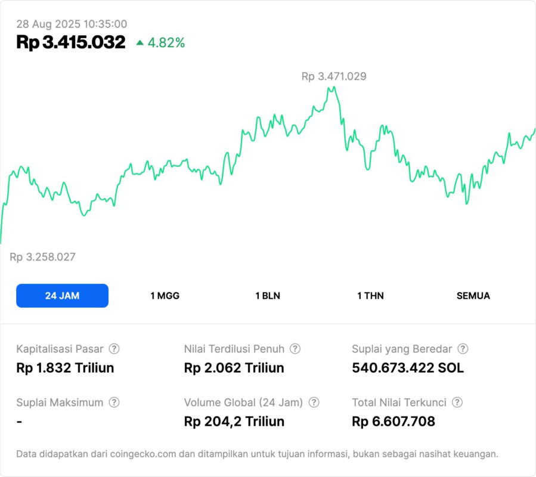Switch chart to 1 BLN range

coord(268,296)
